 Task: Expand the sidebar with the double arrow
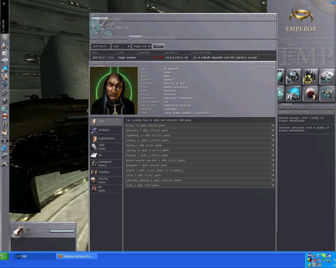[4, 3]
